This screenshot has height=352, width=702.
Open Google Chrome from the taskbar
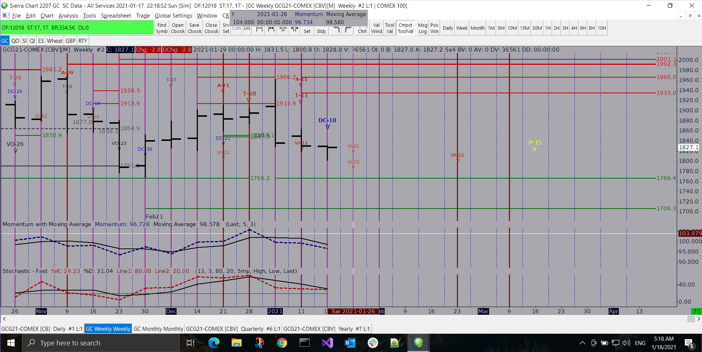click(282, 343)
